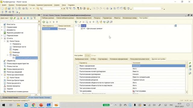Move configuration object down with blue arrow
This screenshot has width=193, height=108.
[28, 18]
